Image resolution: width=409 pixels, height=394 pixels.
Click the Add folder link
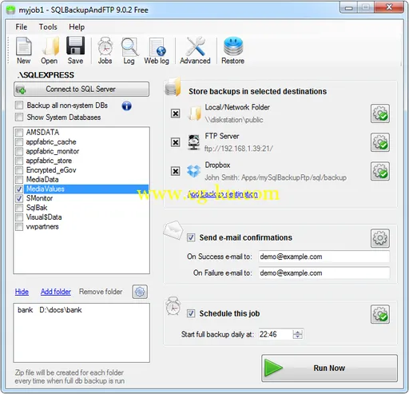click(x=56, y=292)
